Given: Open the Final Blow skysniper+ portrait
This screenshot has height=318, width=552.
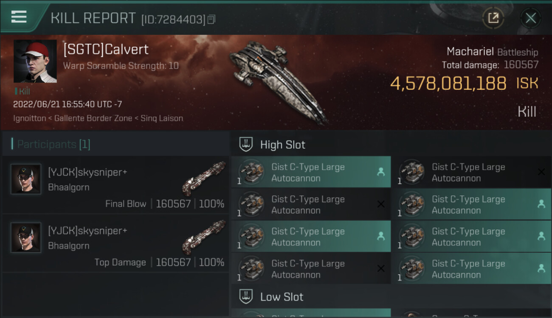Looking at the screenshot, I should tap(26, 179).
